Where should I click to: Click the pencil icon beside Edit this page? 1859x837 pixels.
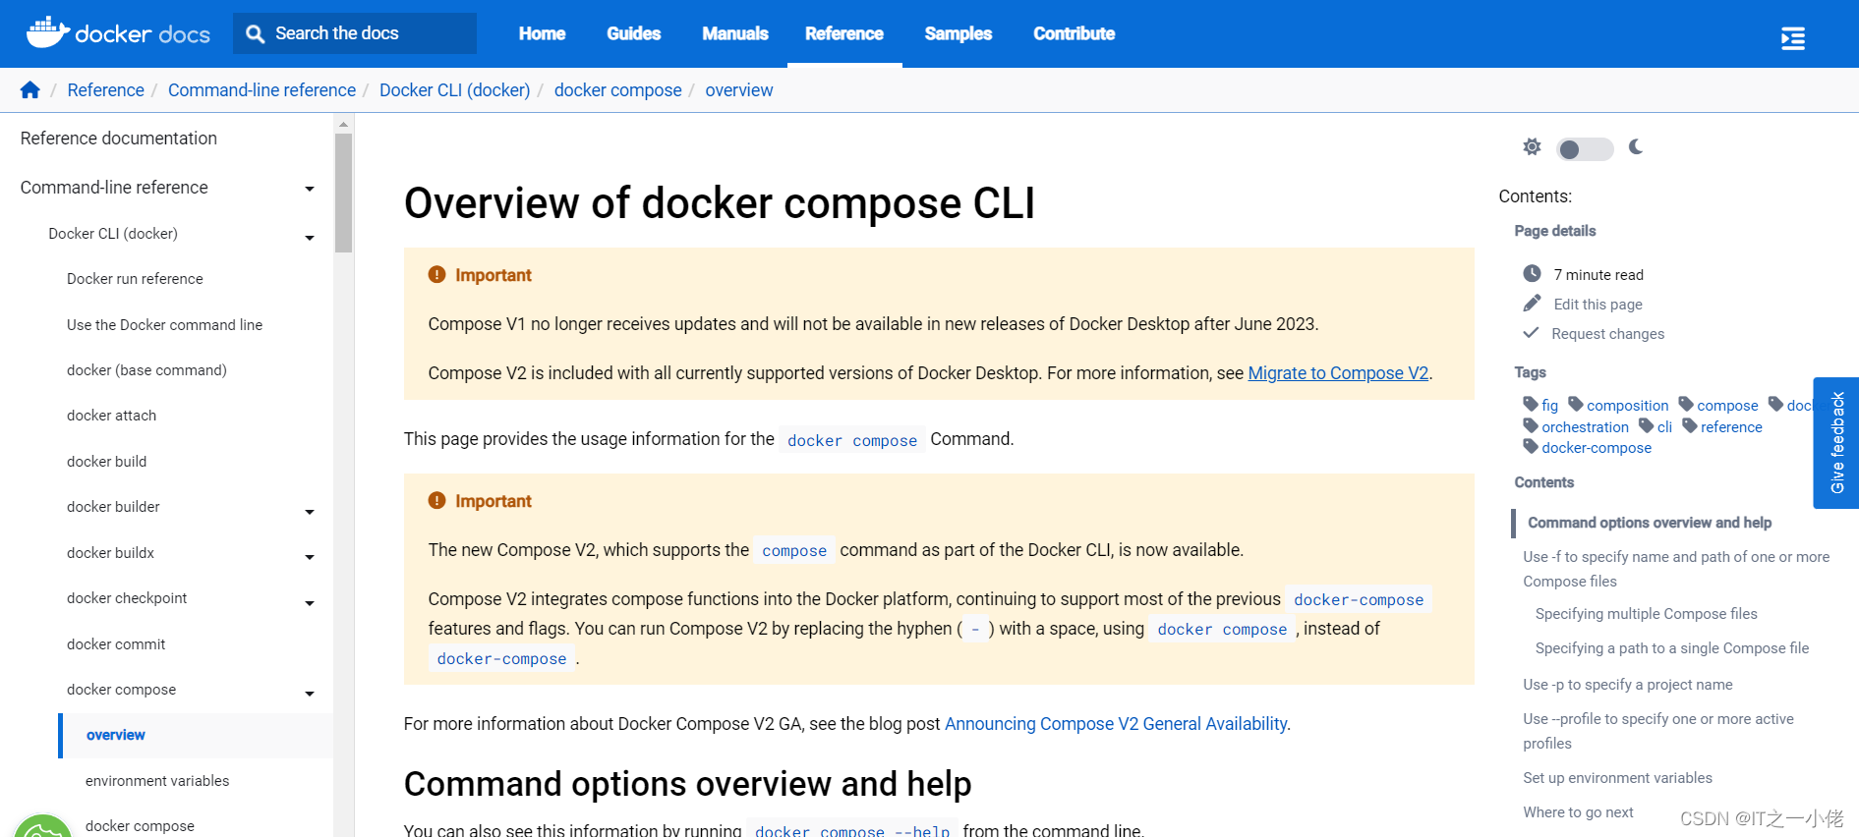tap(1532, 303)
